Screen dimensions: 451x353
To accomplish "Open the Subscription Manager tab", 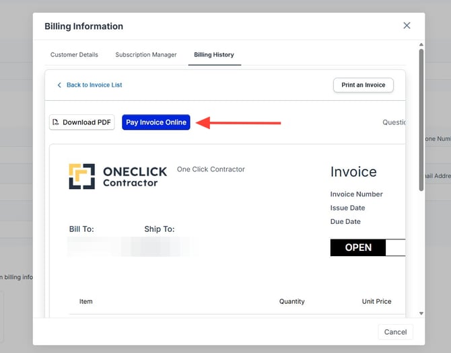I will (x=145, y=54).
